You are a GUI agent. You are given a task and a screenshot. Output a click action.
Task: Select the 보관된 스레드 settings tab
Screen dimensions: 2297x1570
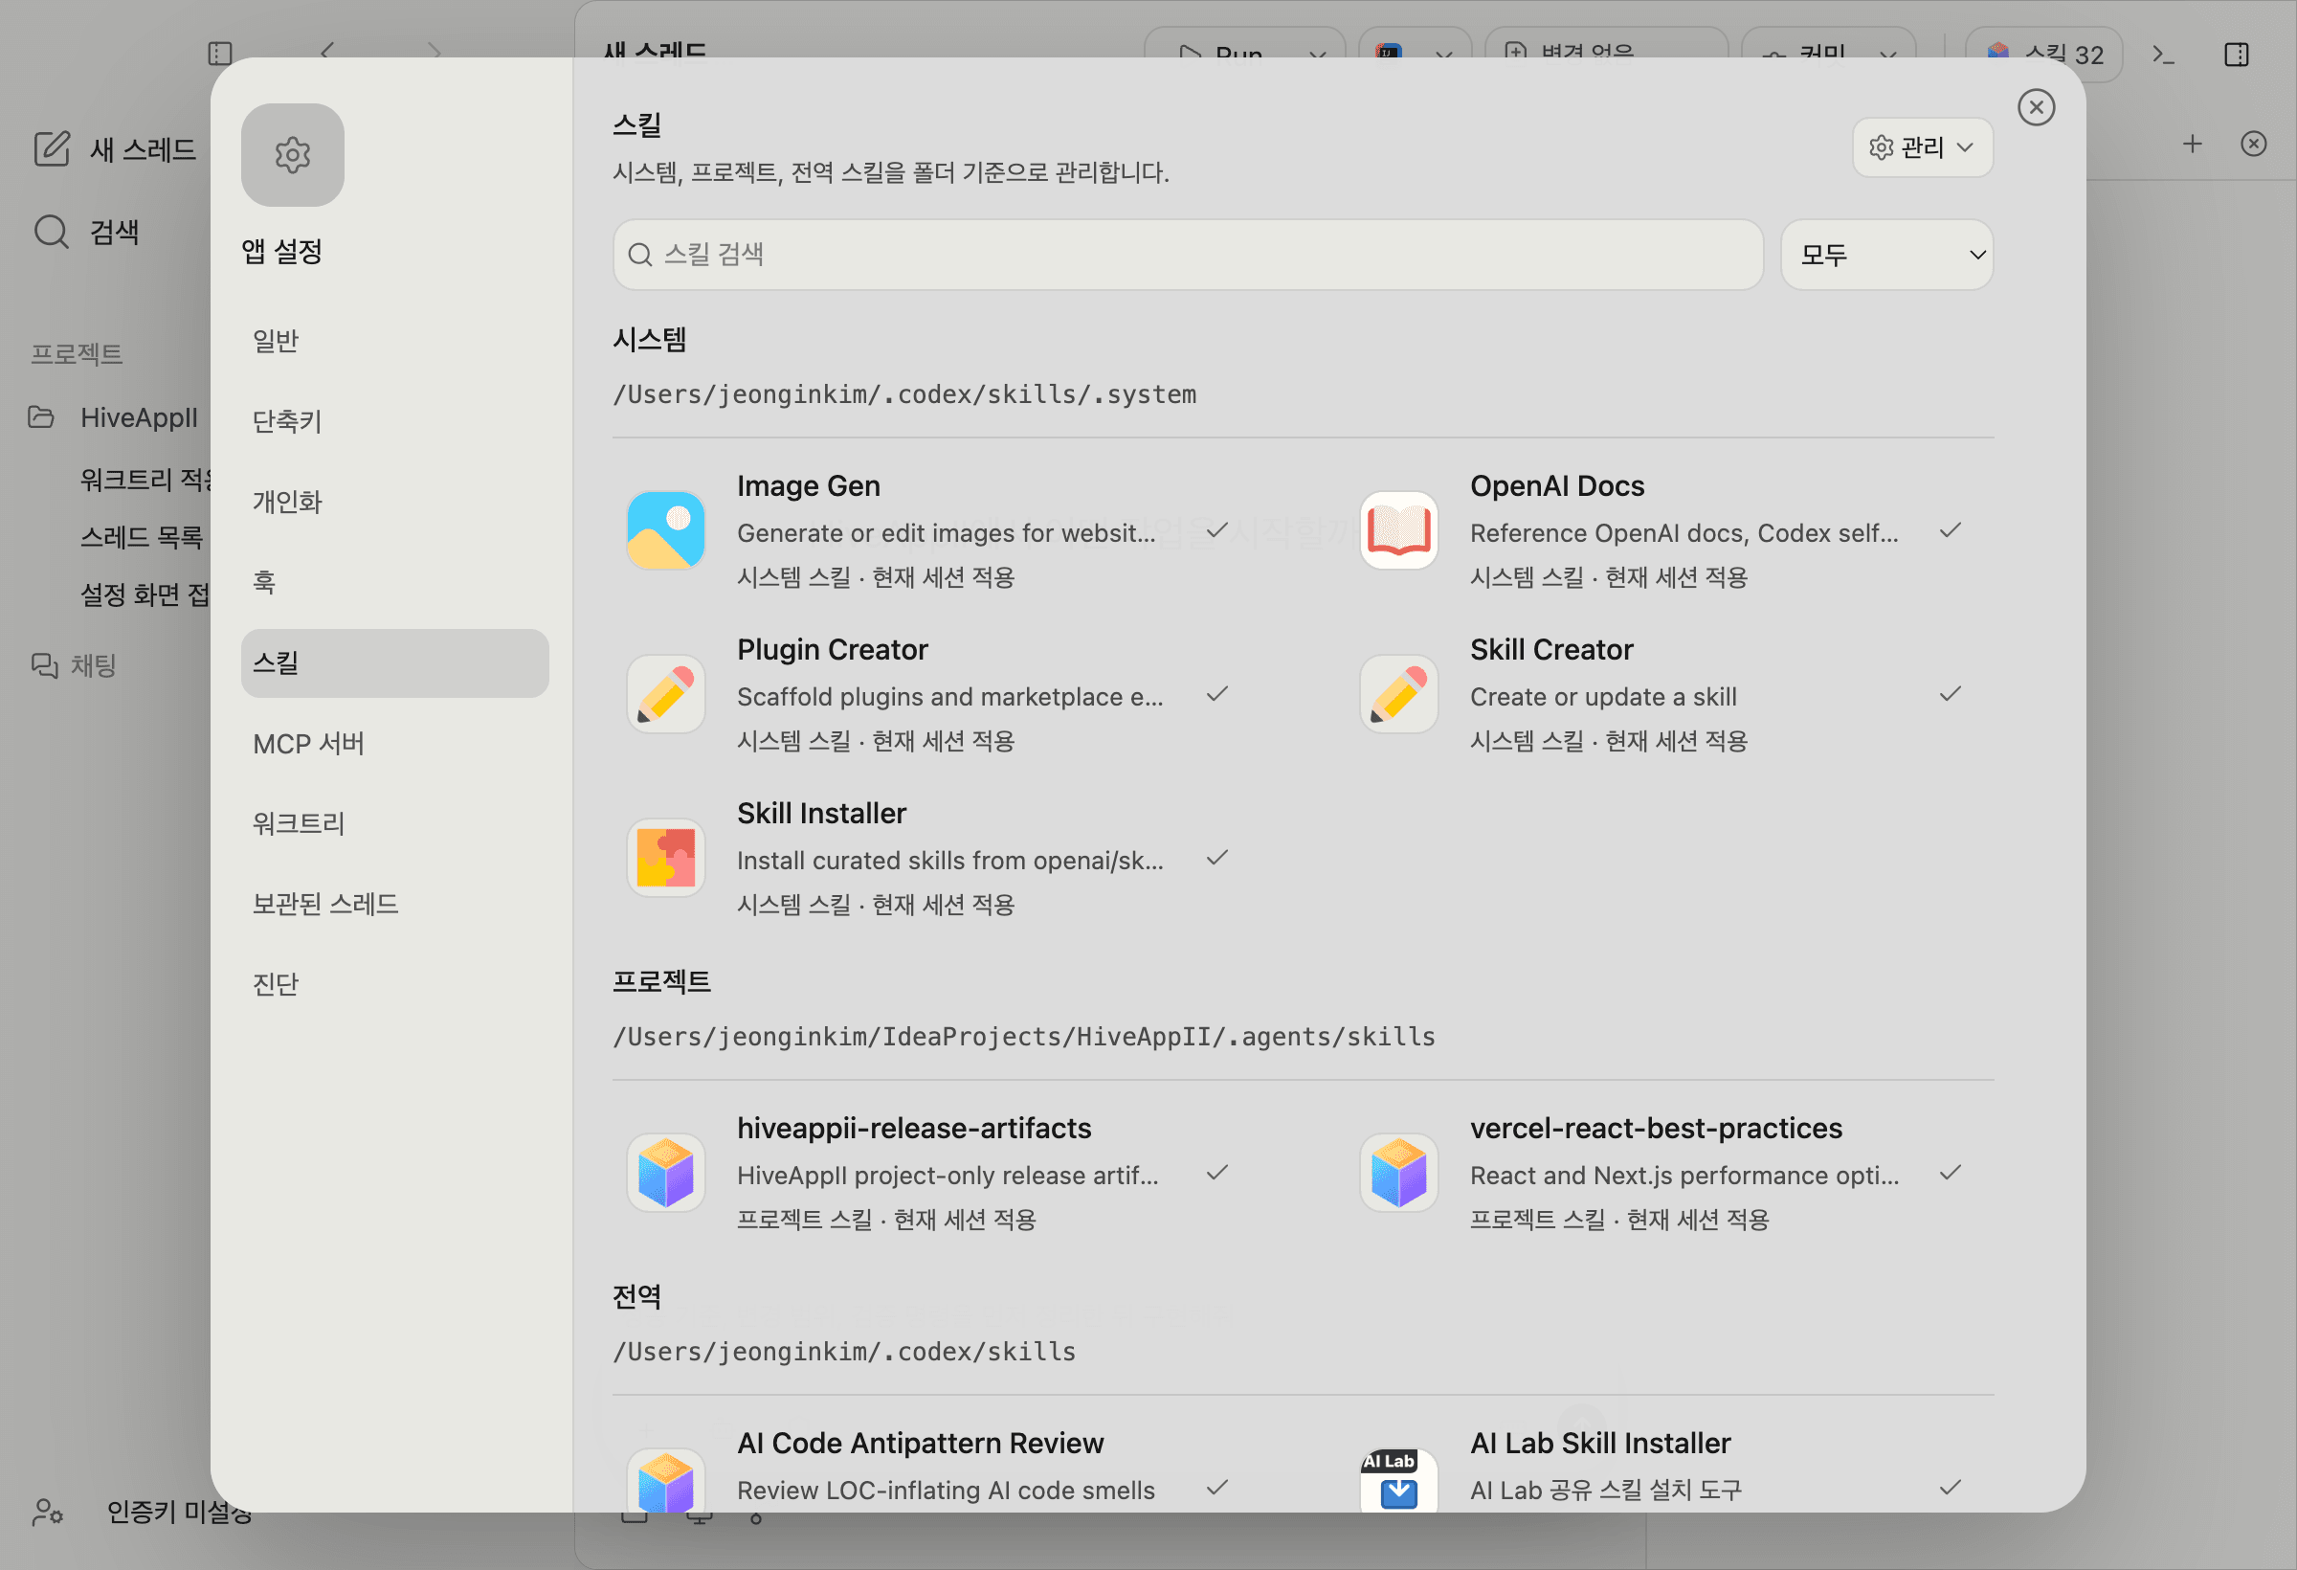[394, 904]
